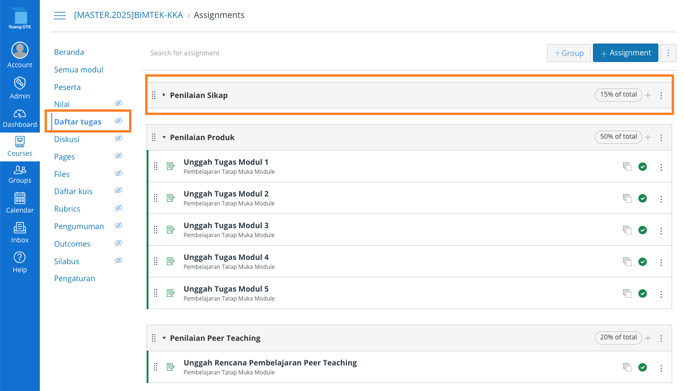The width and height of the screenshot is (684, 391).
Task: Toggle published status of Unggah Tugas Modul 2
Action: [643, 198]
